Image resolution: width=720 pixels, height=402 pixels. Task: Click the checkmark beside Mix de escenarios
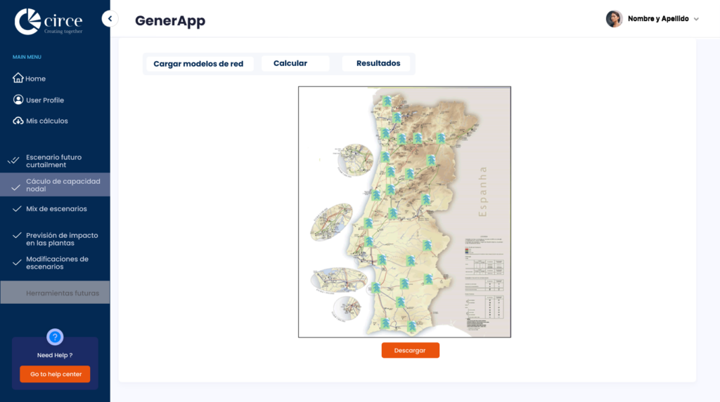coord(18,209)
